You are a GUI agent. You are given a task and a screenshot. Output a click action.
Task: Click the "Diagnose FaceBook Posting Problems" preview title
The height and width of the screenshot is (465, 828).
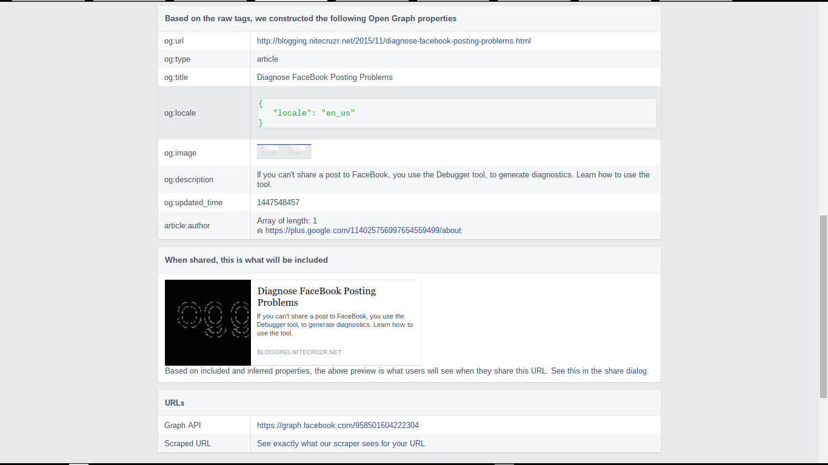pos(316,297)
